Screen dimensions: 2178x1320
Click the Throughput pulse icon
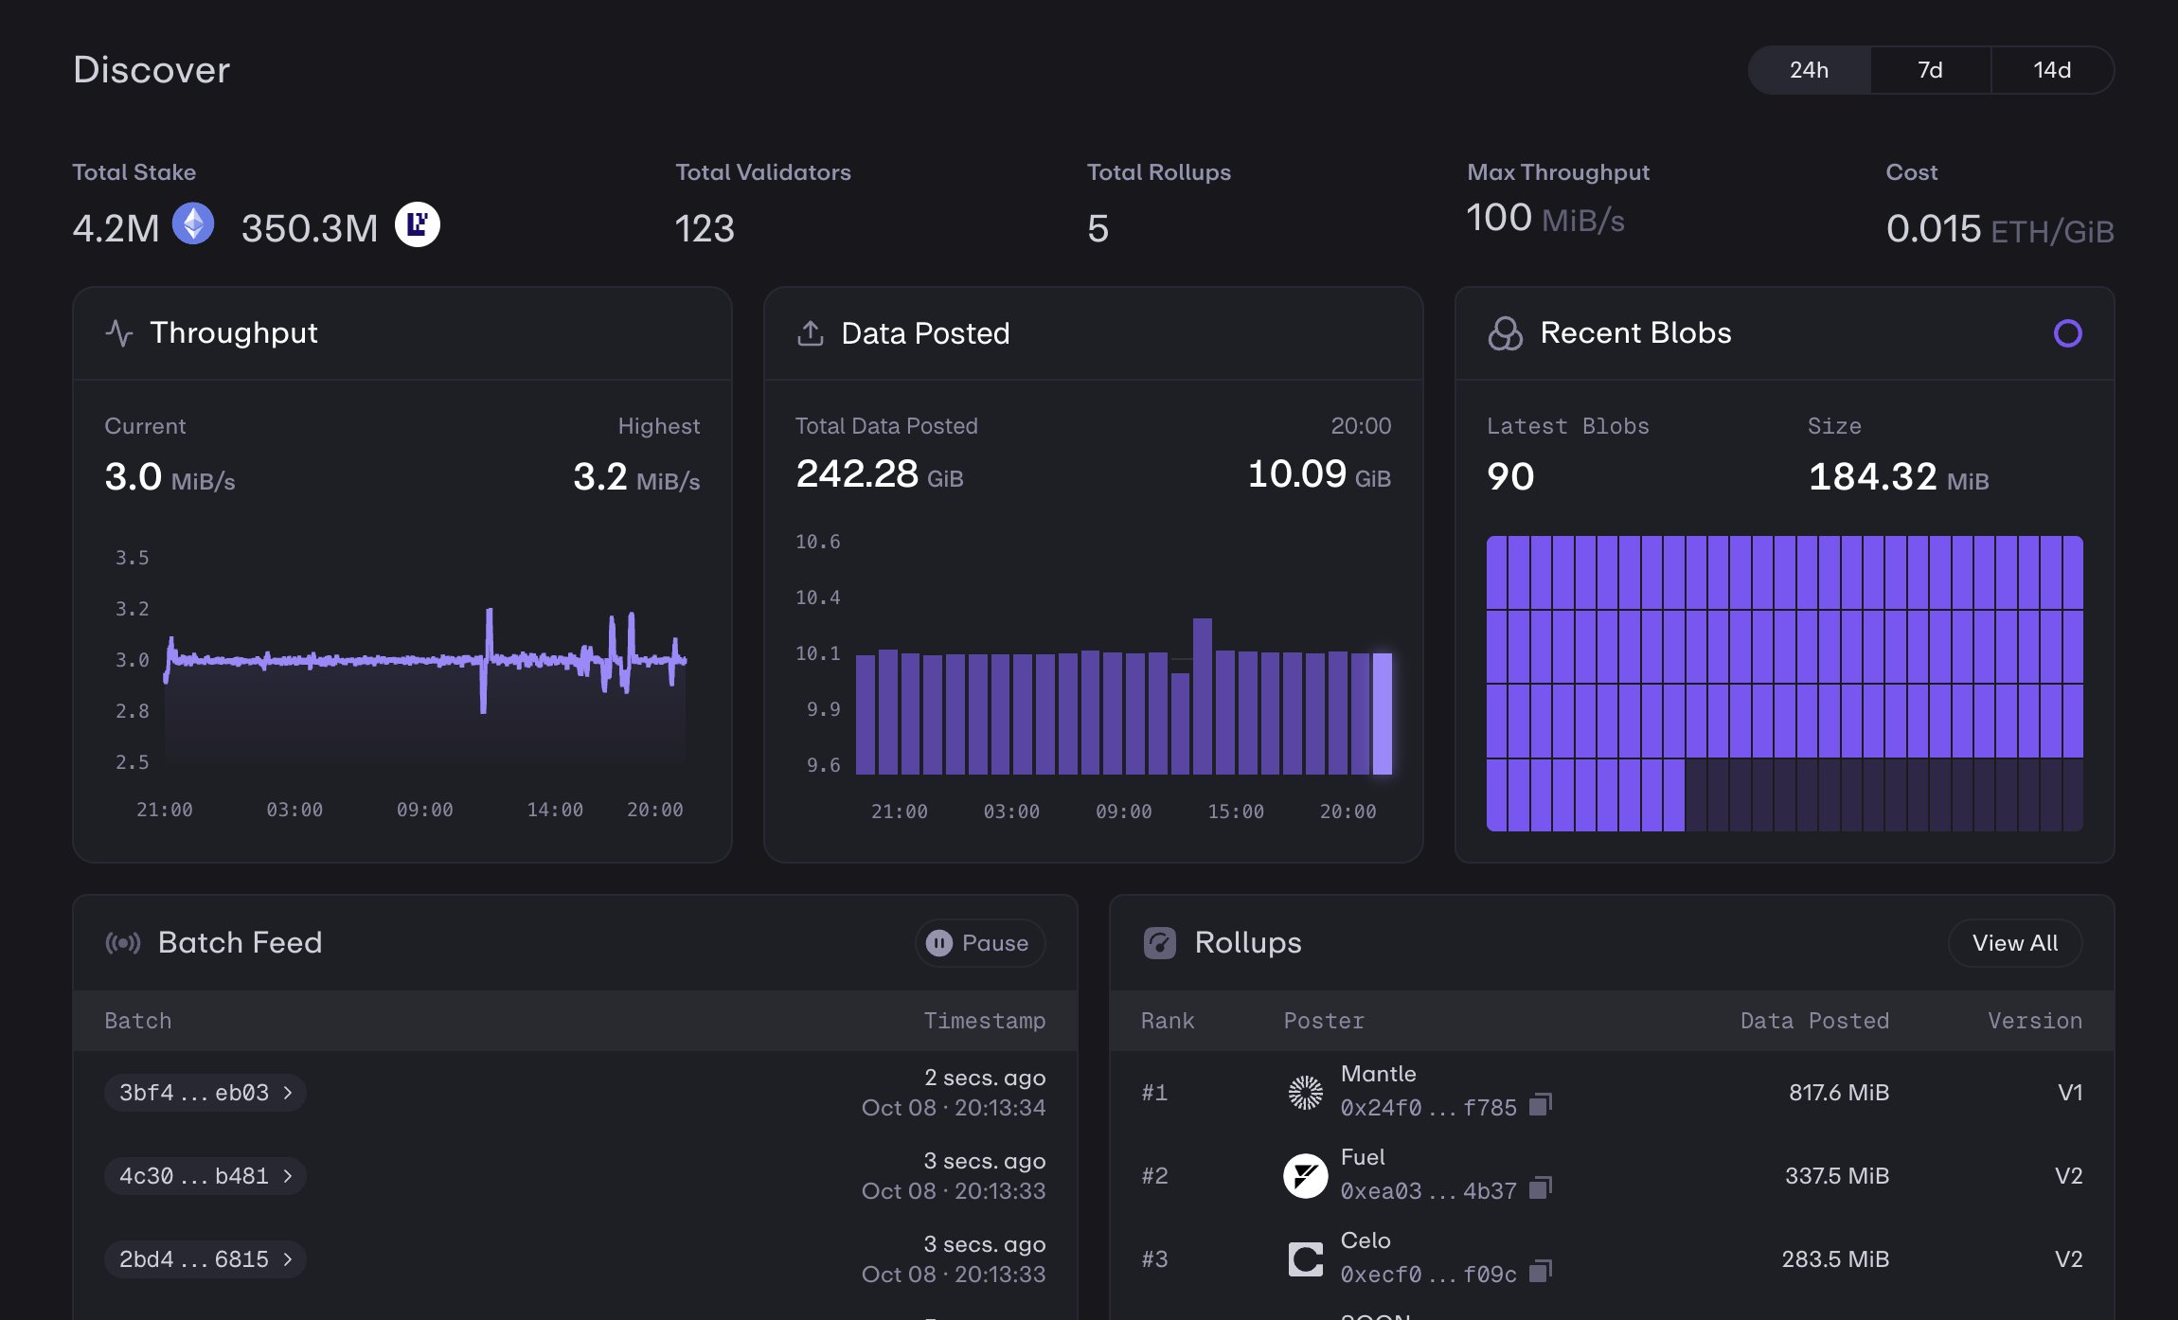pos(119,333)
